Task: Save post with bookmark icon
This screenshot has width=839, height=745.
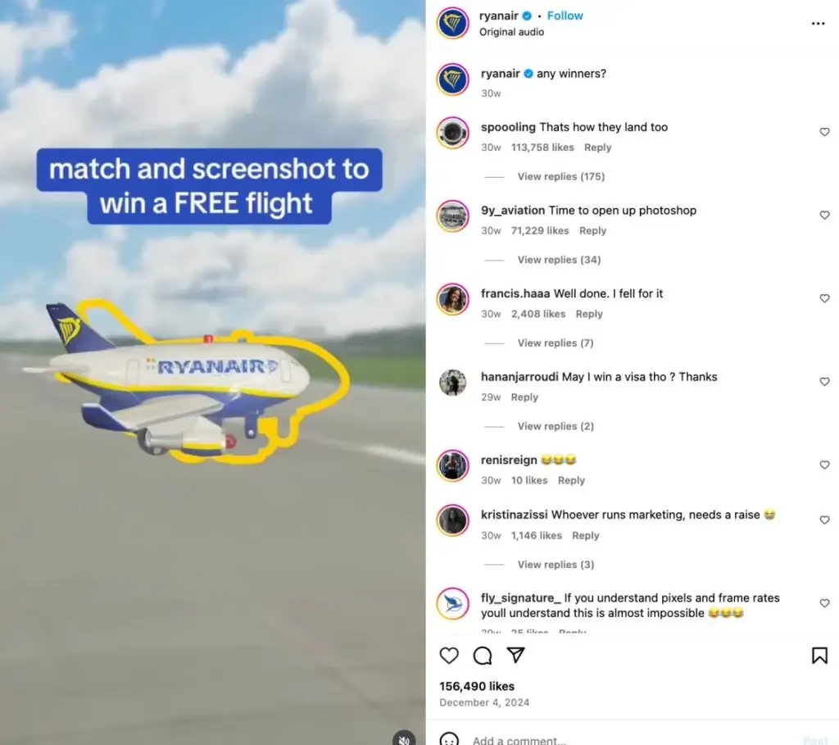Action: (819, 656)
